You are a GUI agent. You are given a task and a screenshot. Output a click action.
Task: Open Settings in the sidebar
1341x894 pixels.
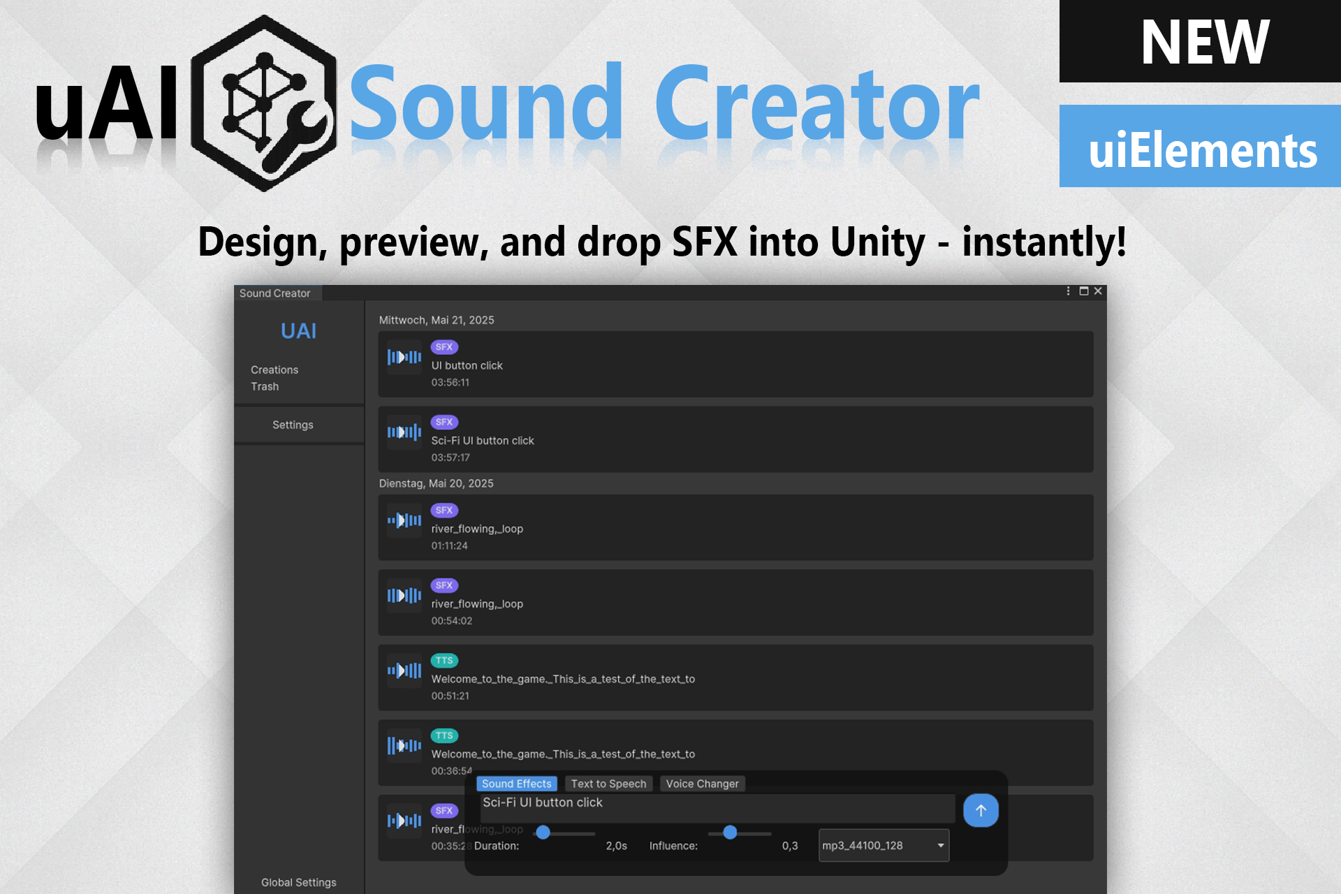(x=293, y=425)
